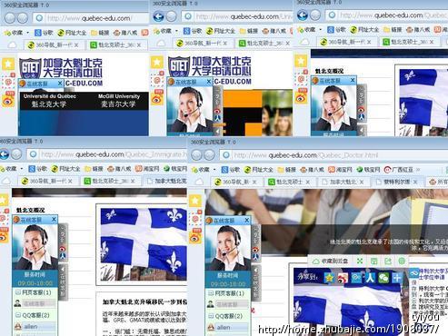Close 在线客服 chat panel in top-left window
The height and width of the screenshot is (336, 448).
point(60,83)
